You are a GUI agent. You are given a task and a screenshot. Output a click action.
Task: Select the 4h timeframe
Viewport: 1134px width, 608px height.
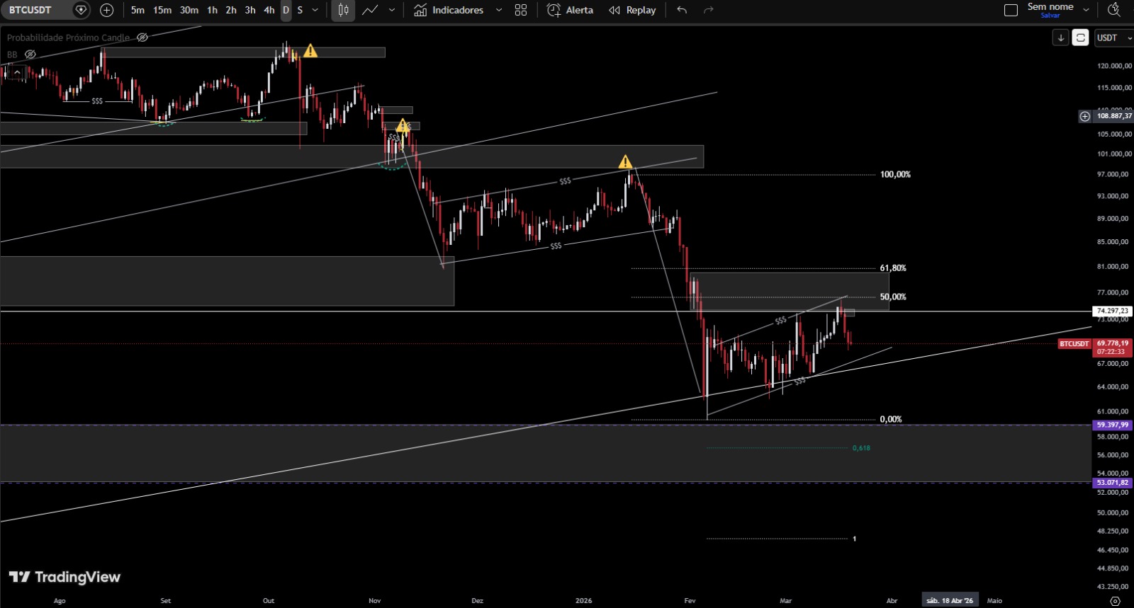tap(269, 10)
